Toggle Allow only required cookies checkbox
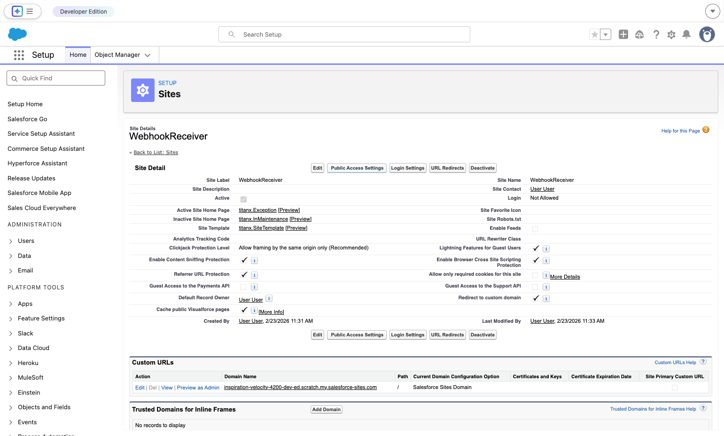The height and width of the screenshot is (436, 724). 535,275
